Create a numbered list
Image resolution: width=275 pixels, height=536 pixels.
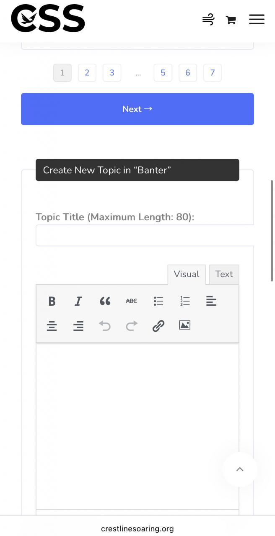[185, 301]
